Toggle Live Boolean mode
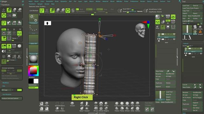 pos(34,10)
